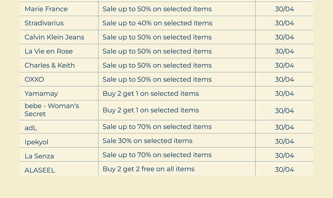Click the Yamamay store name
The width and height of the screenshot is (333, 198).
coord(41,94)
